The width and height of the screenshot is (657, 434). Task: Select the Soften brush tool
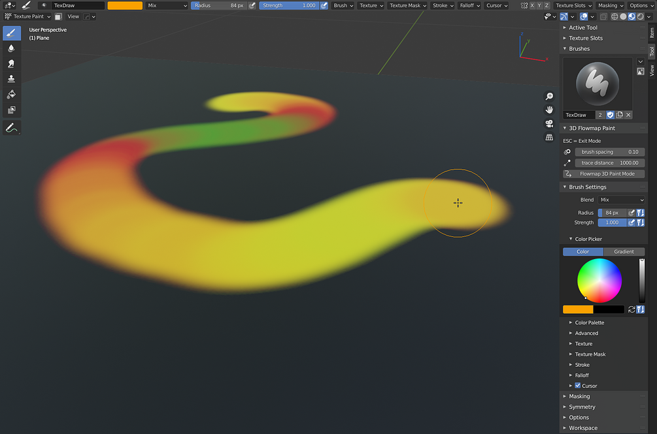[x=11, y=48]
